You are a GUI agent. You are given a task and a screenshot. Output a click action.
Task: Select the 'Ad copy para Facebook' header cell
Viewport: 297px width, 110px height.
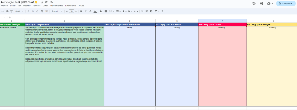click(177, 24)
